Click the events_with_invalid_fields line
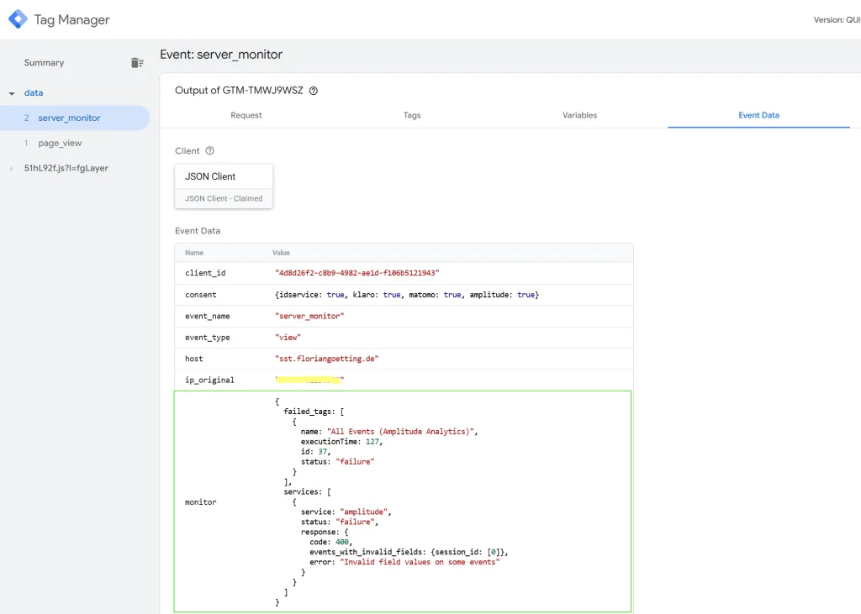 tap(409, 552)
